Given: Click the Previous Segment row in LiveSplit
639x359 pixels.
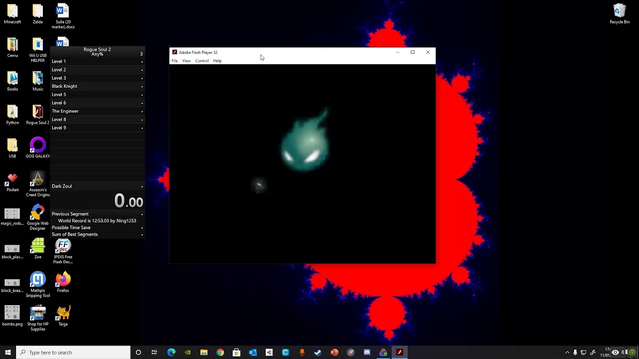Looking at the screenshot, I should [x=97, y=214].
